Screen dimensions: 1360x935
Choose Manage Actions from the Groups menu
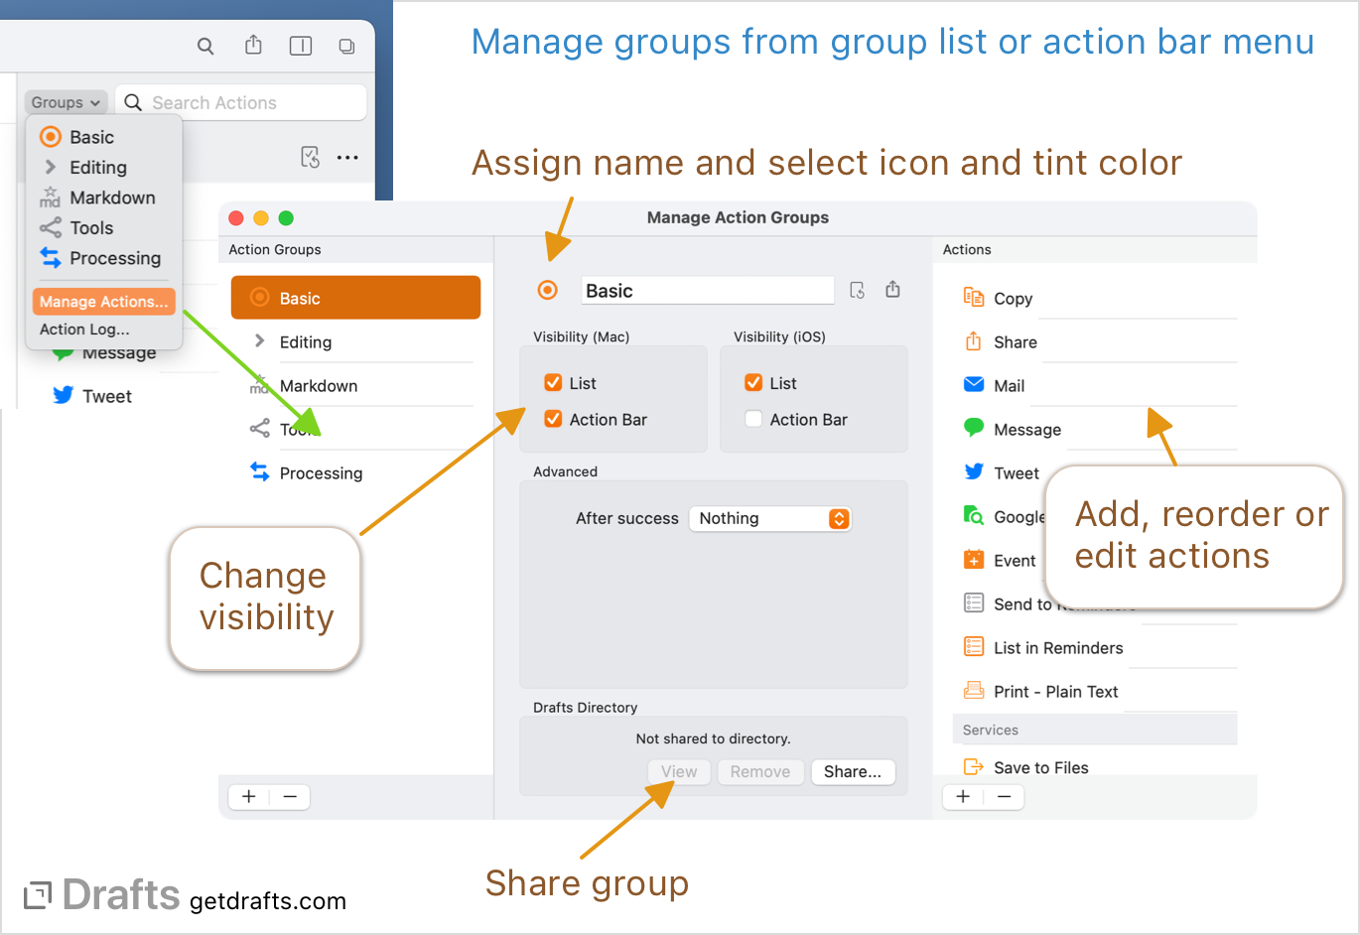(x=103, y=301)
